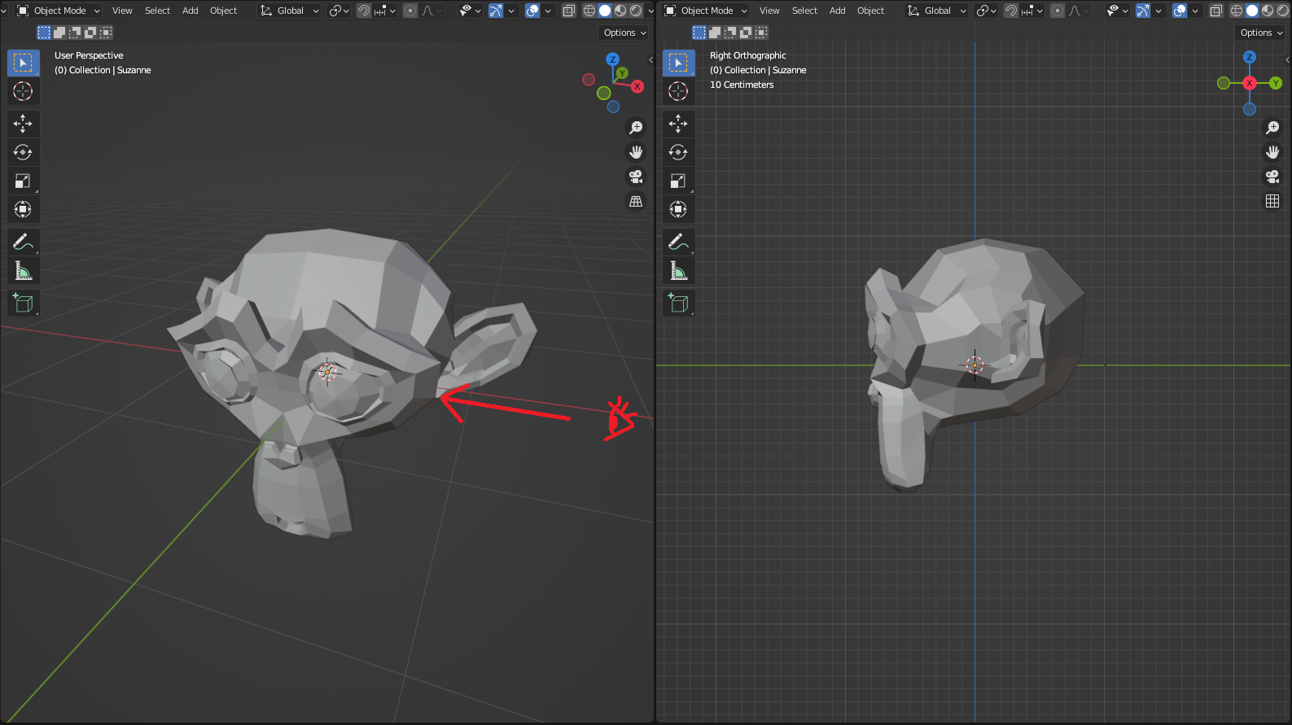Toggle camera view in User Perspective viewport
This screenshot has width=1292, height=725.
[x=636, y=177]
